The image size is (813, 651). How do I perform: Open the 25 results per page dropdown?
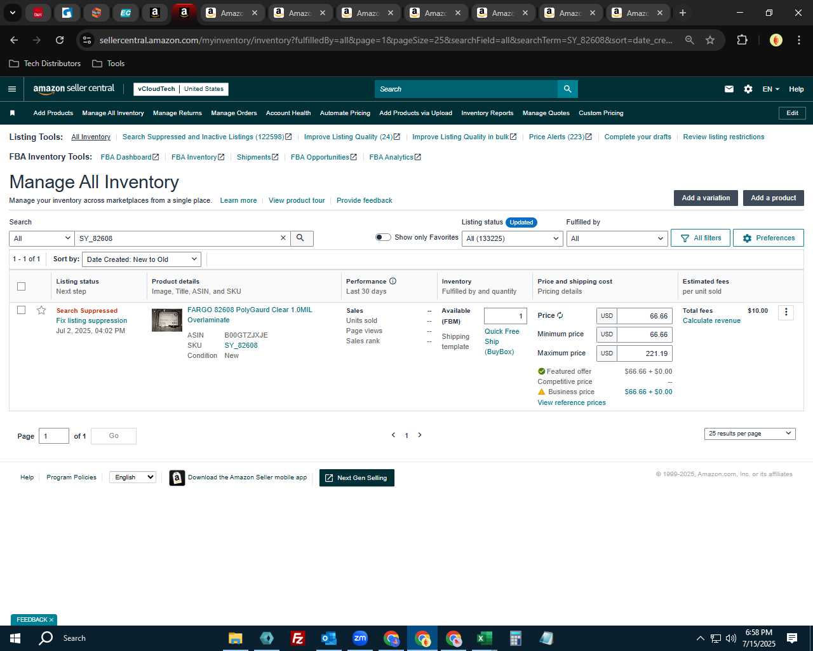coord(749,434)
